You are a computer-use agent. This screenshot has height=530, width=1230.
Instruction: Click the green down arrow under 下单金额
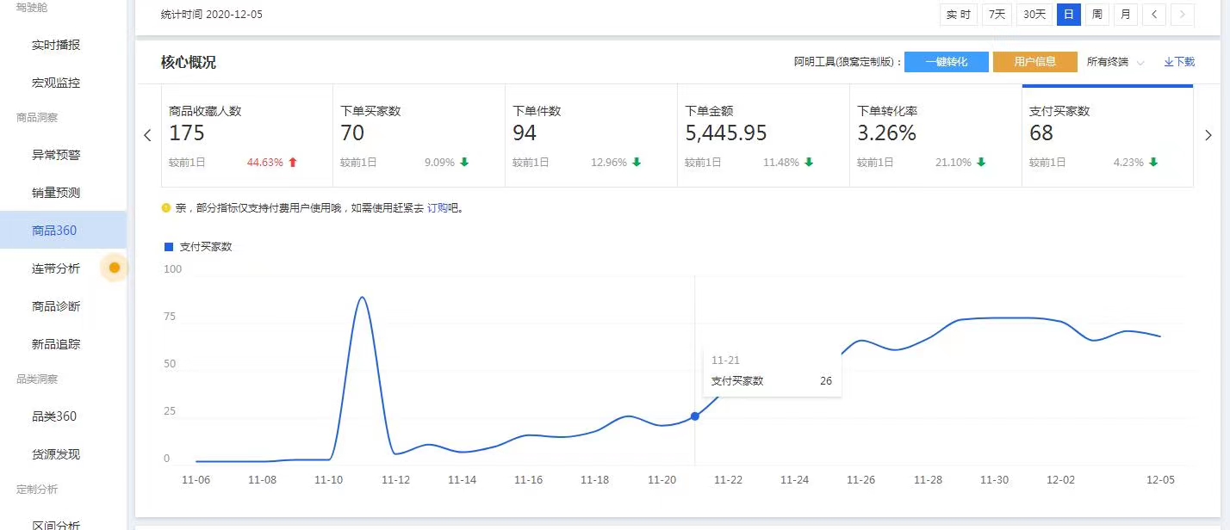[809, 162]
